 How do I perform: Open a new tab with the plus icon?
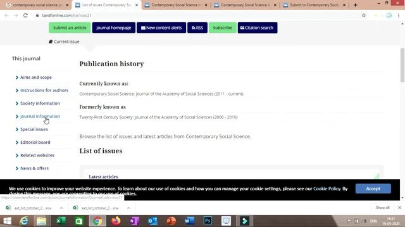(x=356, y=5)
